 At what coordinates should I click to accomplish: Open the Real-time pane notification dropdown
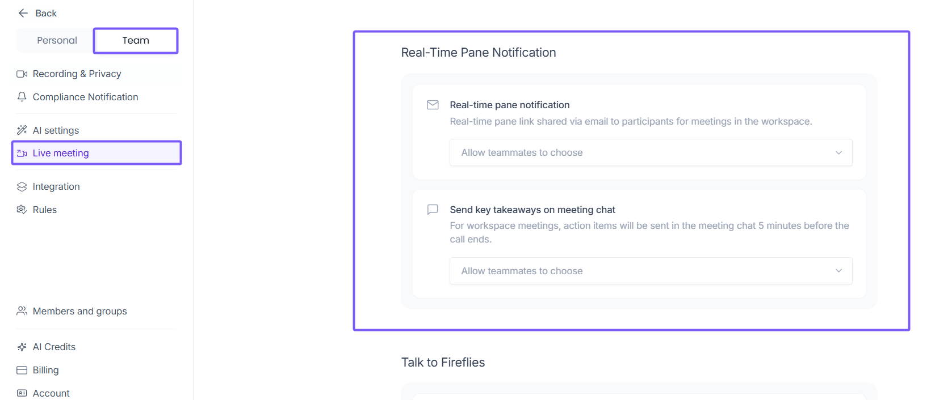[651, 152]
